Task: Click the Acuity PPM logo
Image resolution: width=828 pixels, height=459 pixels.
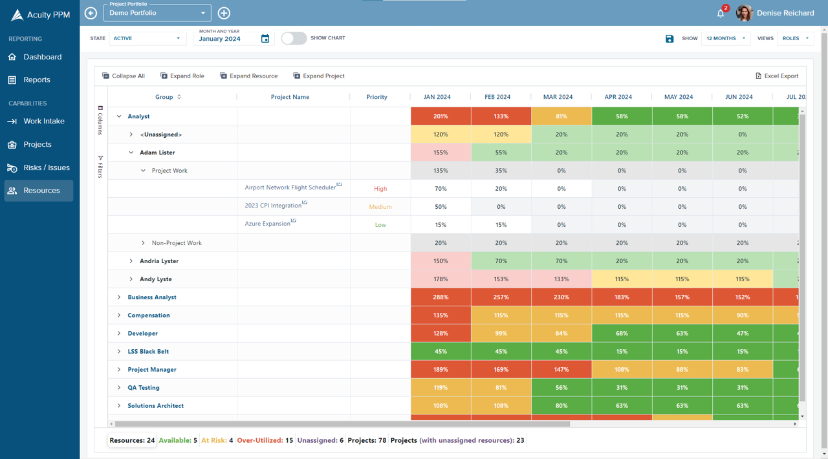Action: point(39,15)
